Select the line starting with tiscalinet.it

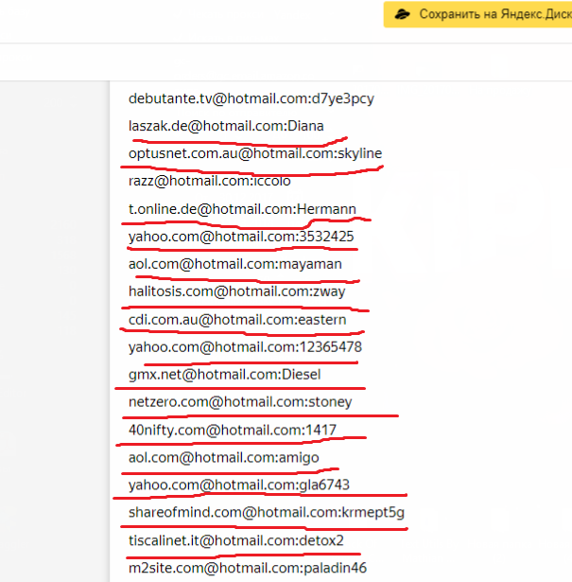tap(236, 540)
